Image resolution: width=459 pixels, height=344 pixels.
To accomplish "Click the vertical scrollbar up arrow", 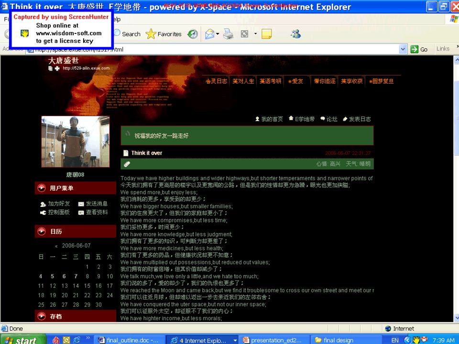I will coord(456,59).
